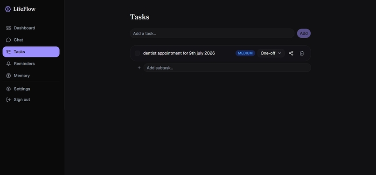Viewport: 376px width, 175px height.
Task: Click the Tasks checklist icon in sidebar
Action: pyautogui.click(x=8, y=52)
